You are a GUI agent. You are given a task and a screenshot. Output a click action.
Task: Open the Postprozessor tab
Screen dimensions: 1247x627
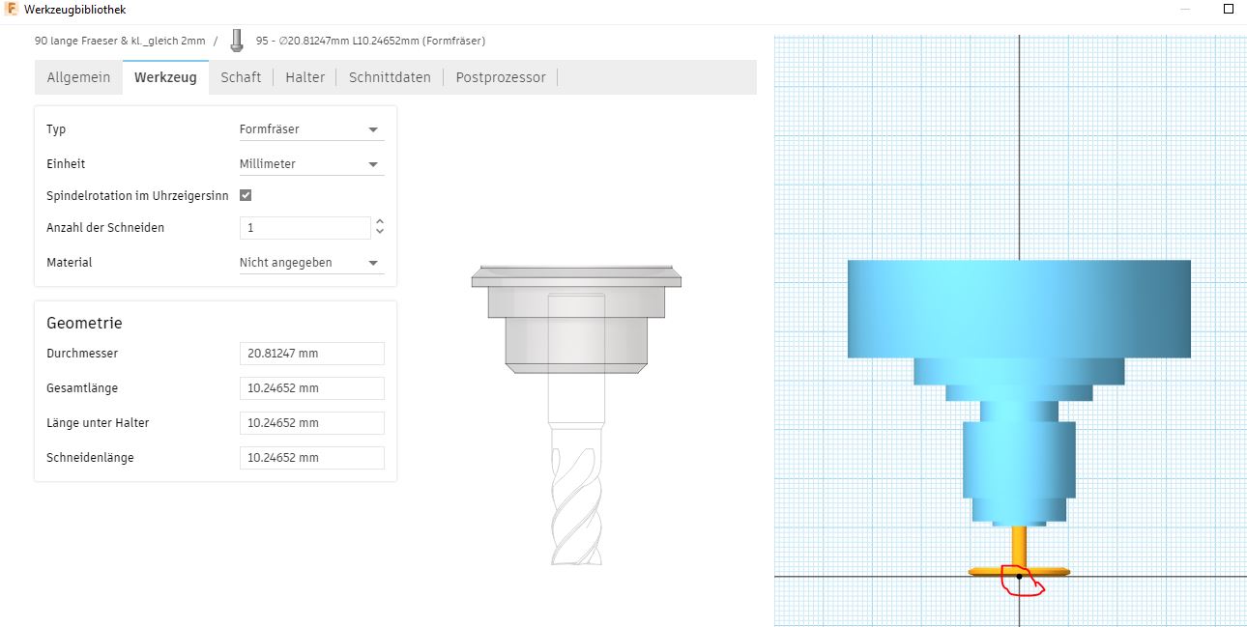tap(501, 77)
